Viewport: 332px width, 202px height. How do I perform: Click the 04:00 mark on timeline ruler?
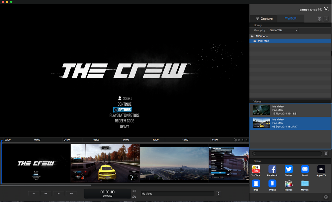67,140
